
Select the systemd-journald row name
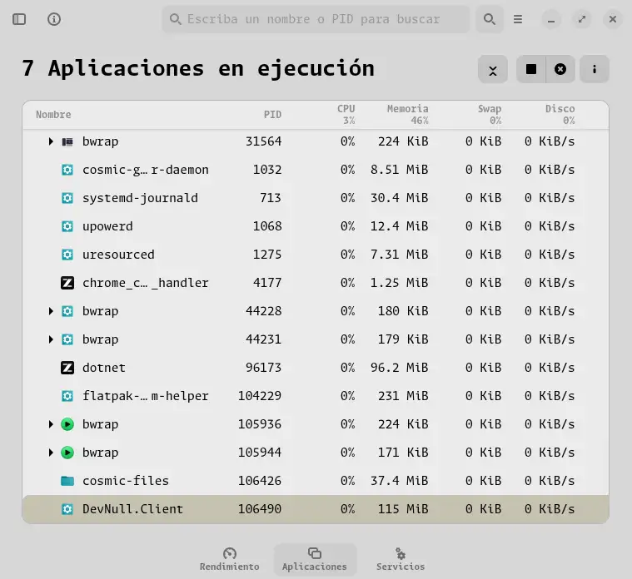[x=140, y=198]
